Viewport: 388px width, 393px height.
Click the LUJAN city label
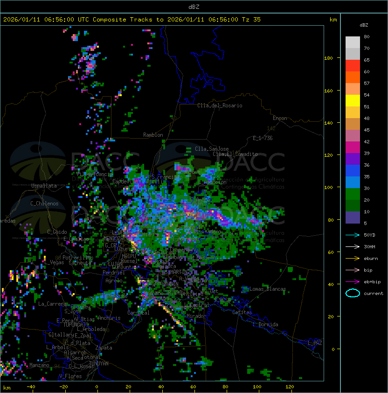115,264
